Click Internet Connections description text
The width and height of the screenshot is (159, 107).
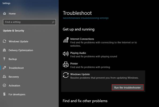click(103, 44)
